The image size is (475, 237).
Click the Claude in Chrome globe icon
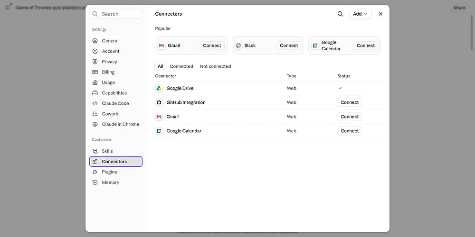point(95,124)
